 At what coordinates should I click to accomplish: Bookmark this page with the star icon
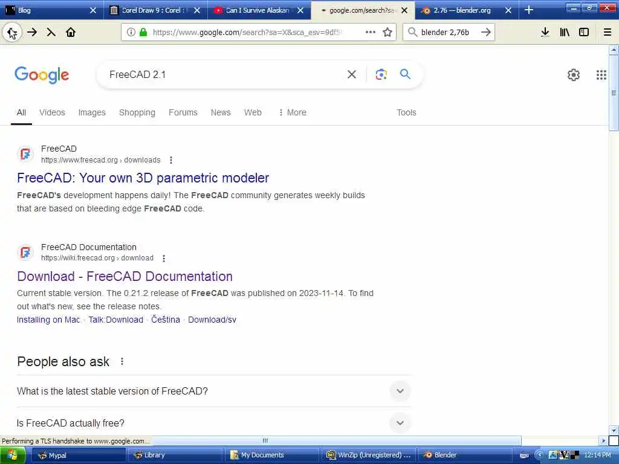click(x=387, y=33)
